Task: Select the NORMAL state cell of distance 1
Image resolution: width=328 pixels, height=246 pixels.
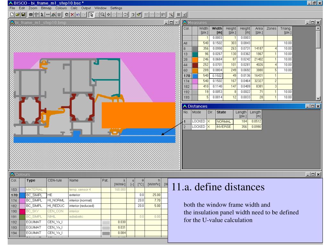Action: click(225, 121)
